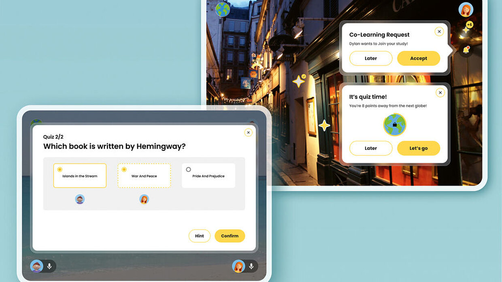Click the boy avatar under Islands in the Stream
Image resolution: width=502 pixels, height=282 pixels.
[80, 199]
